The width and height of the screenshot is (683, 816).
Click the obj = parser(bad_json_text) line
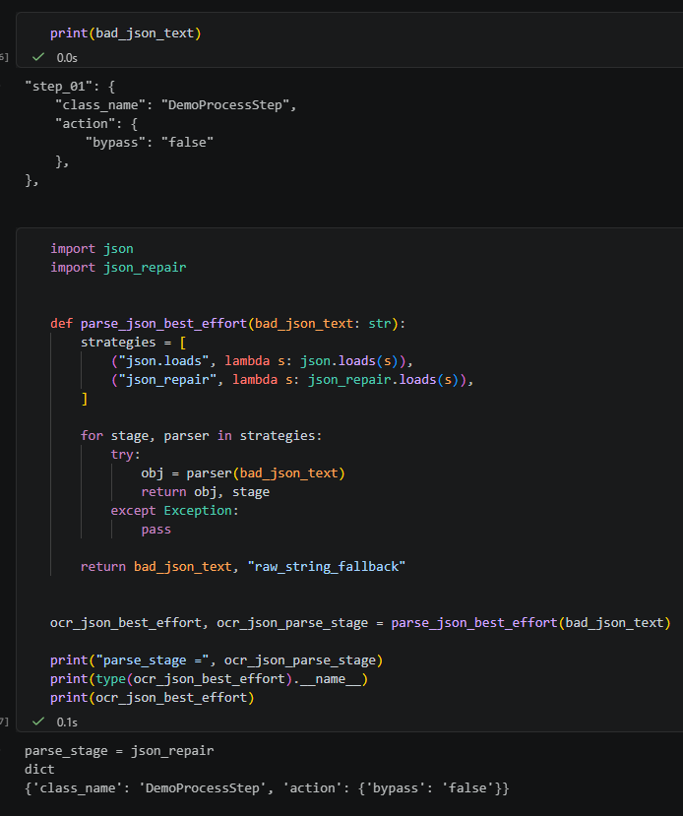tap(243, 473)
